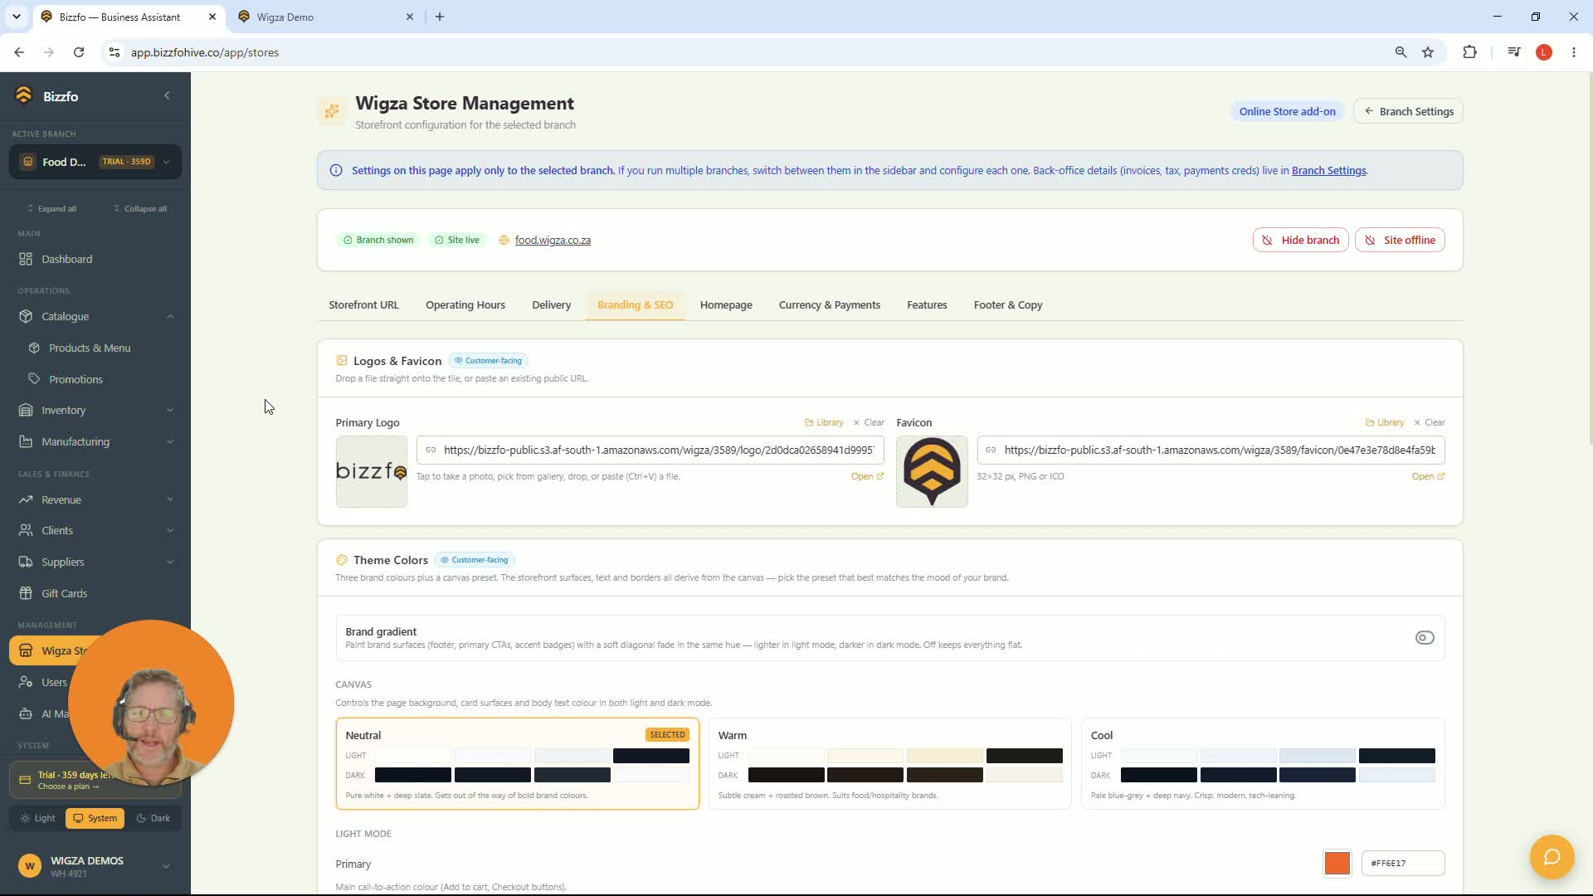Viewport: 1593px width, 896px height.
Task: Click the browser extensions puzzle icon
Action: [x=1469, y=52]
